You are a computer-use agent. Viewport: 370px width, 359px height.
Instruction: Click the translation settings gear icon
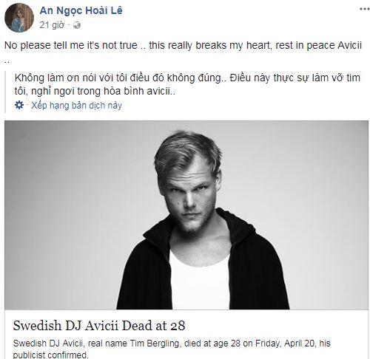(x=19, y=105)
